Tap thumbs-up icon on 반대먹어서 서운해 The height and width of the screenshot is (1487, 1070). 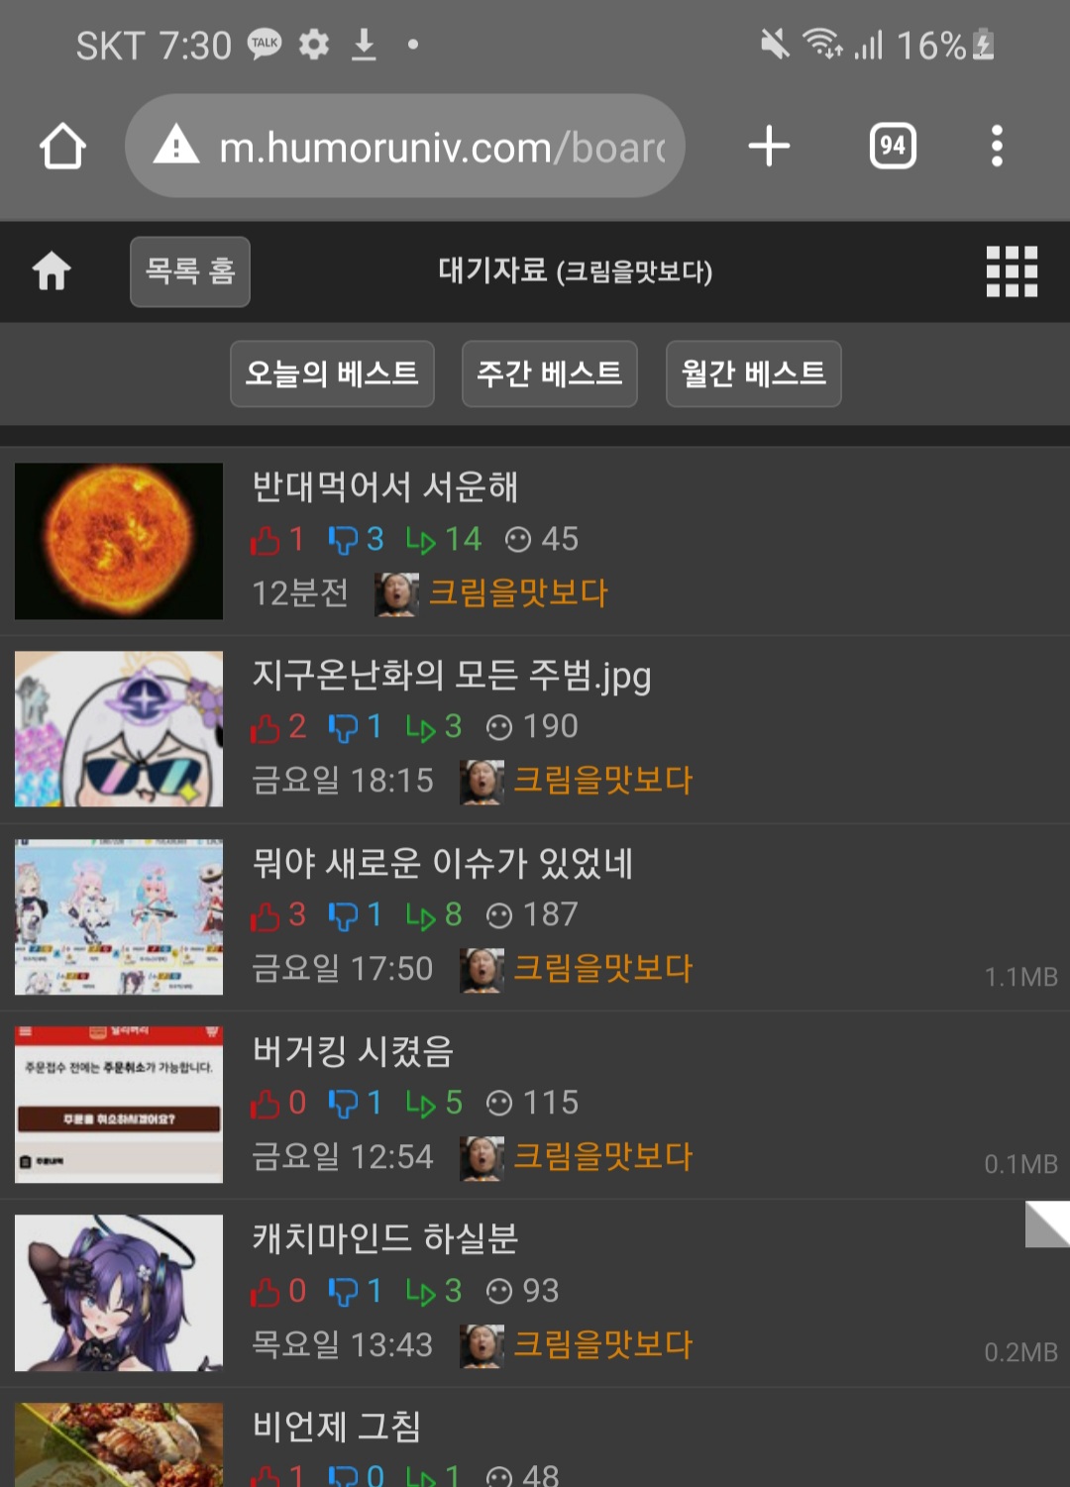[x=266, y=540]
